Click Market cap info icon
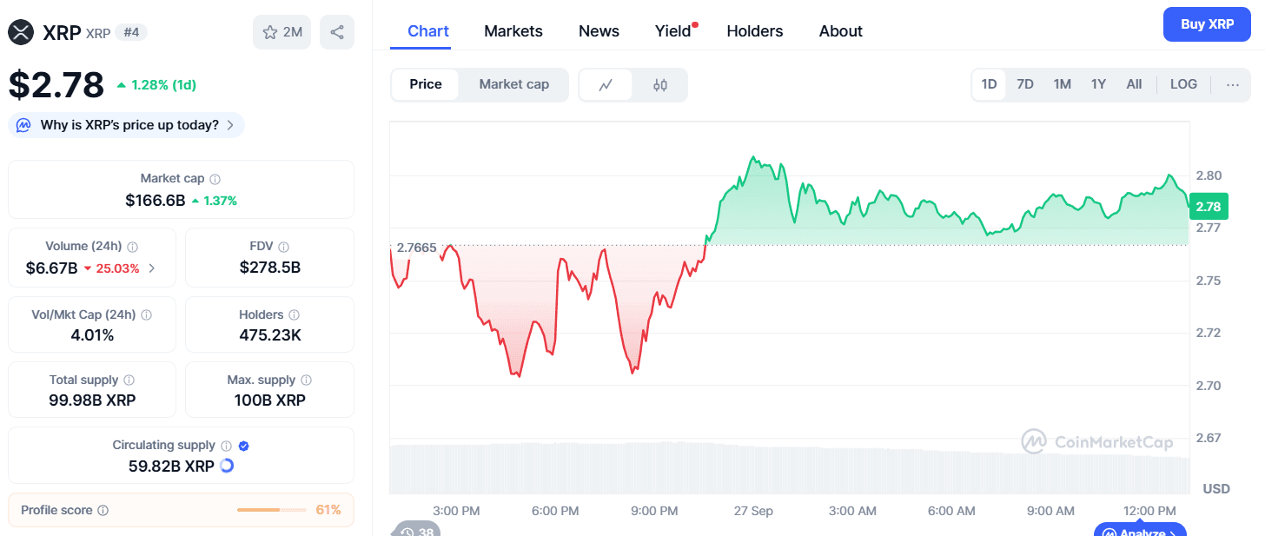Screen dimensions: 1265x536 pyautogui.click(x=215, y=179)
